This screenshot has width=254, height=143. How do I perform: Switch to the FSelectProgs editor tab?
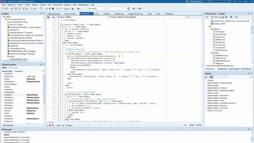click(x=119, y=14)
